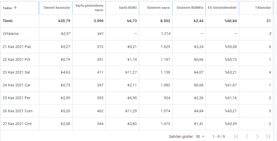277x141 pixels.
Task: Jump to the last page of results
Action: click(x=268, y=136)
